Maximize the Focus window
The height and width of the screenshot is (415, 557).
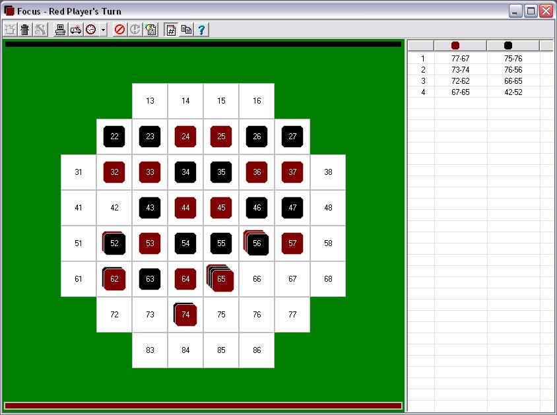coord(531,11)
